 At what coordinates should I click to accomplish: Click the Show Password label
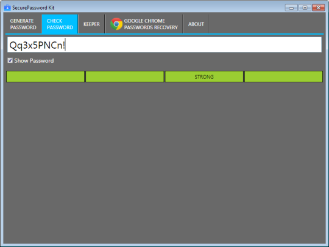click(x=34, y=61)
